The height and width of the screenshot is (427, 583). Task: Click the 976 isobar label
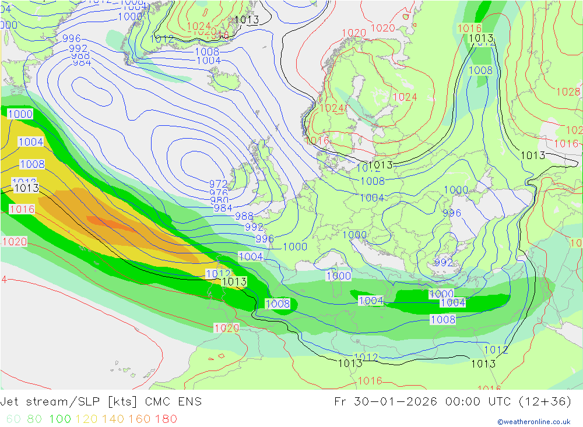[x=219, y=192]
